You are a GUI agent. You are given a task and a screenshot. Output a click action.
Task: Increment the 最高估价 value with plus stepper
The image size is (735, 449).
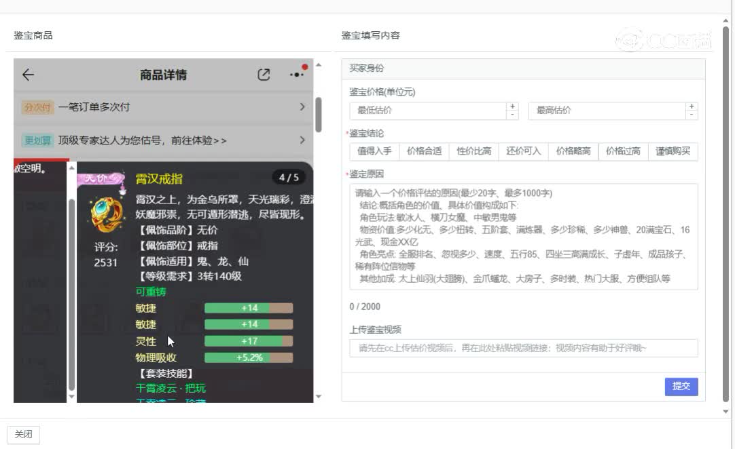click(692, 106)
